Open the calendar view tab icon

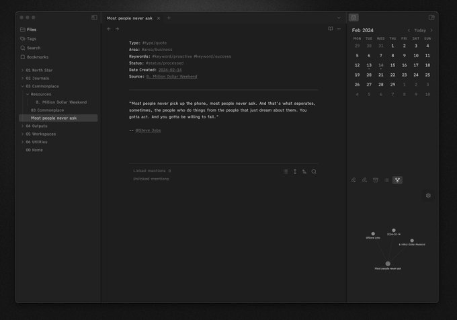coord(354,17)
